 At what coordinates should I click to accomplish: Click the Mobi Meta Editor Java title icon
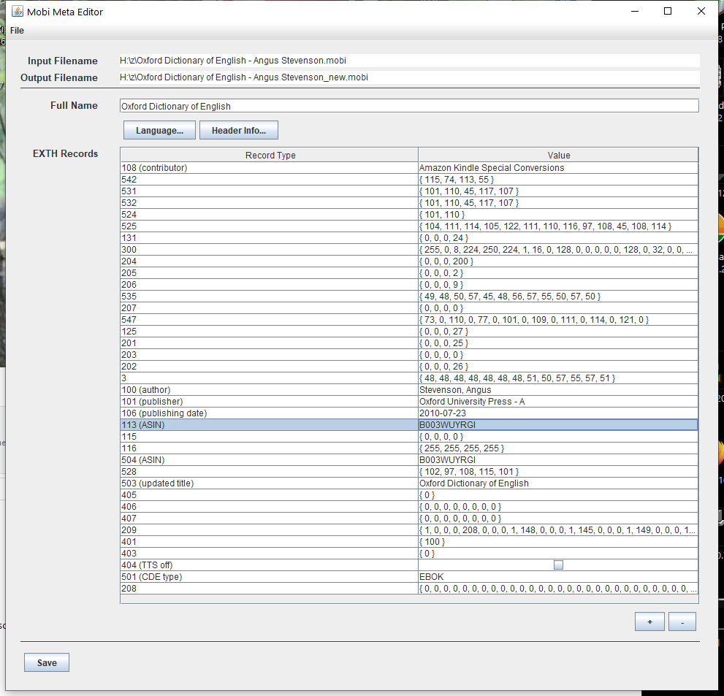tap(17, 12)
